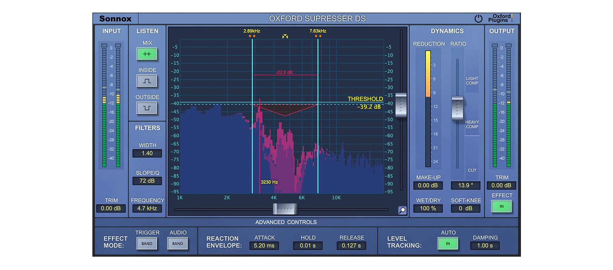
Task: Click the magnifier zoom icon below graph
Action: 402,210
